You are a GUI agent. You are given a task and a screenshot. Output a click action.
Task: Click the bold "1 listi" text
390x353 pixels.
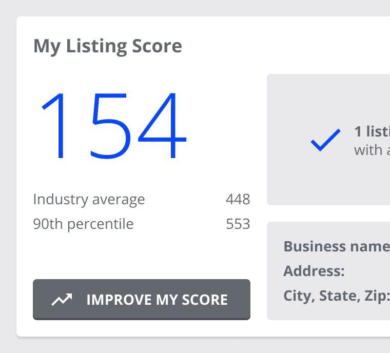coord(372,131)
